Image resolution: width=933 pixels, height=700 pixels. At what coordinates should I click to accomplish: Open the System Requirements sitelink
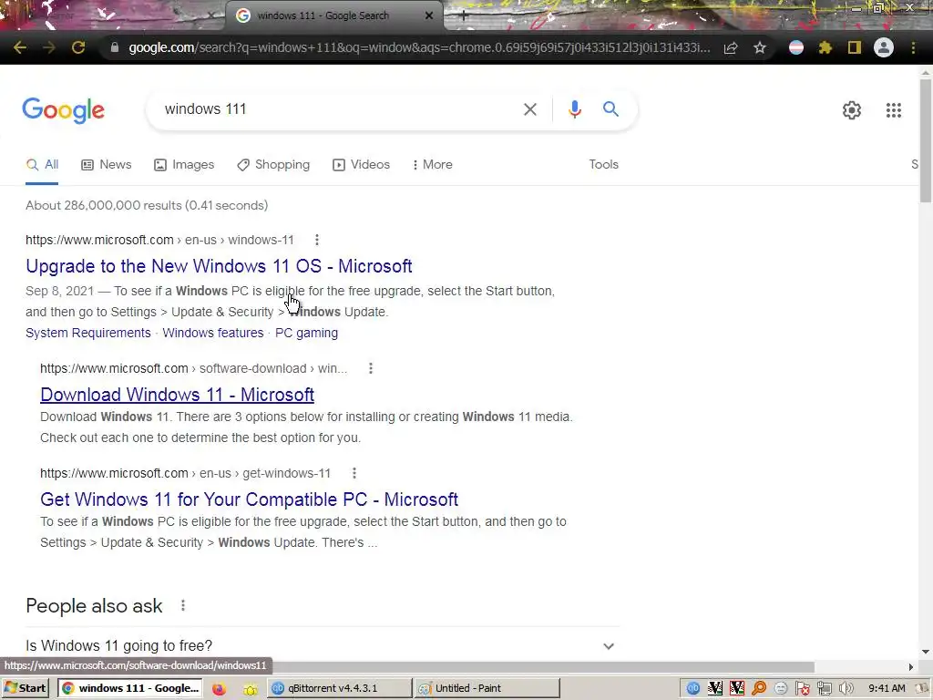(x=88, y=333)
